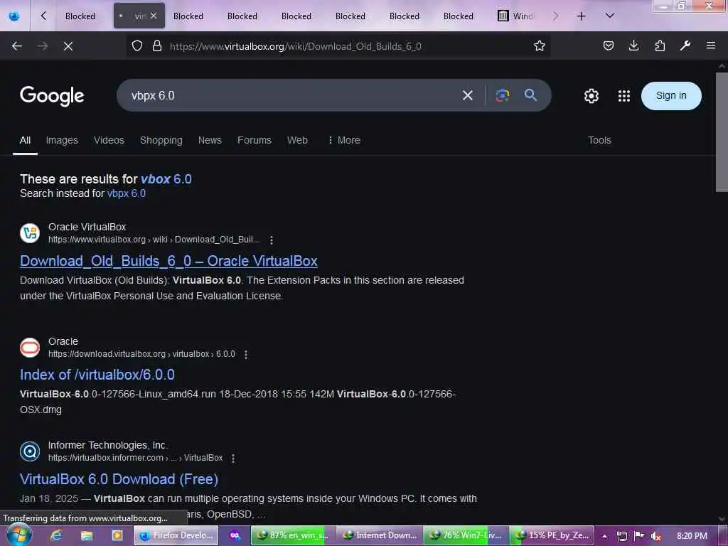
Task: Clear the search query text
Action: click(x=468, y=95)
